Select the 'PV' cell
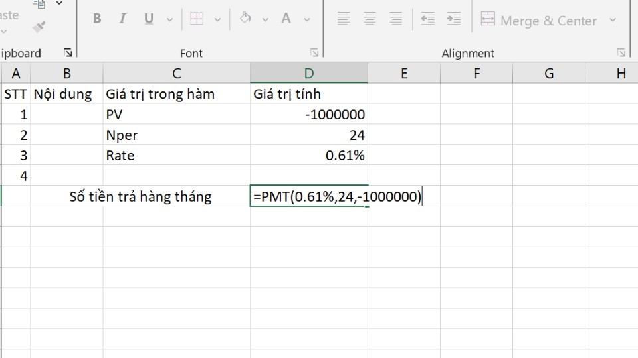The image size is (638, 358). 177,115
